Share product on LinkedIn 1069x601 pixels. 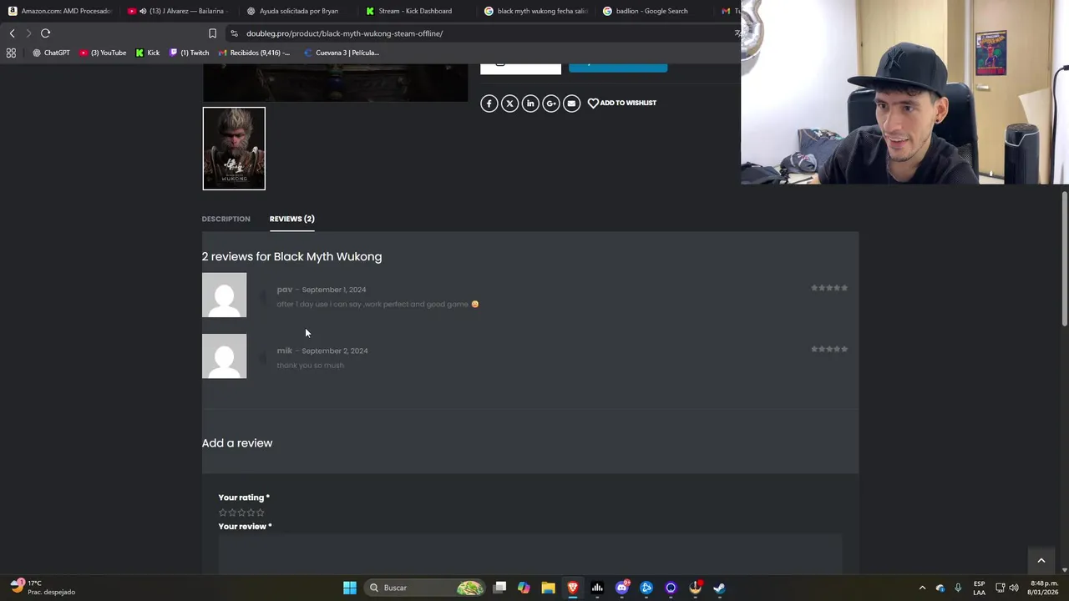(530, 103)
